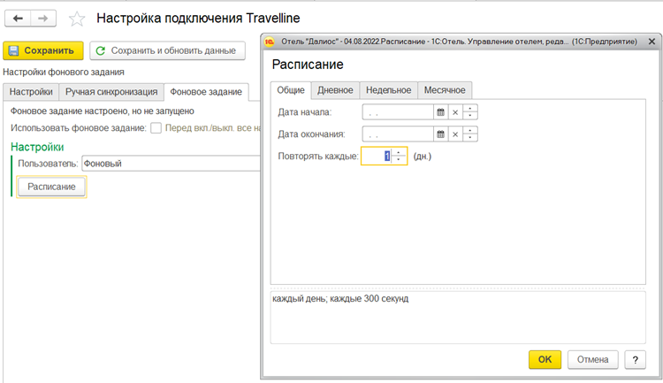
Task: Go forward with the right arrow button
Action: tap(43, 19)
